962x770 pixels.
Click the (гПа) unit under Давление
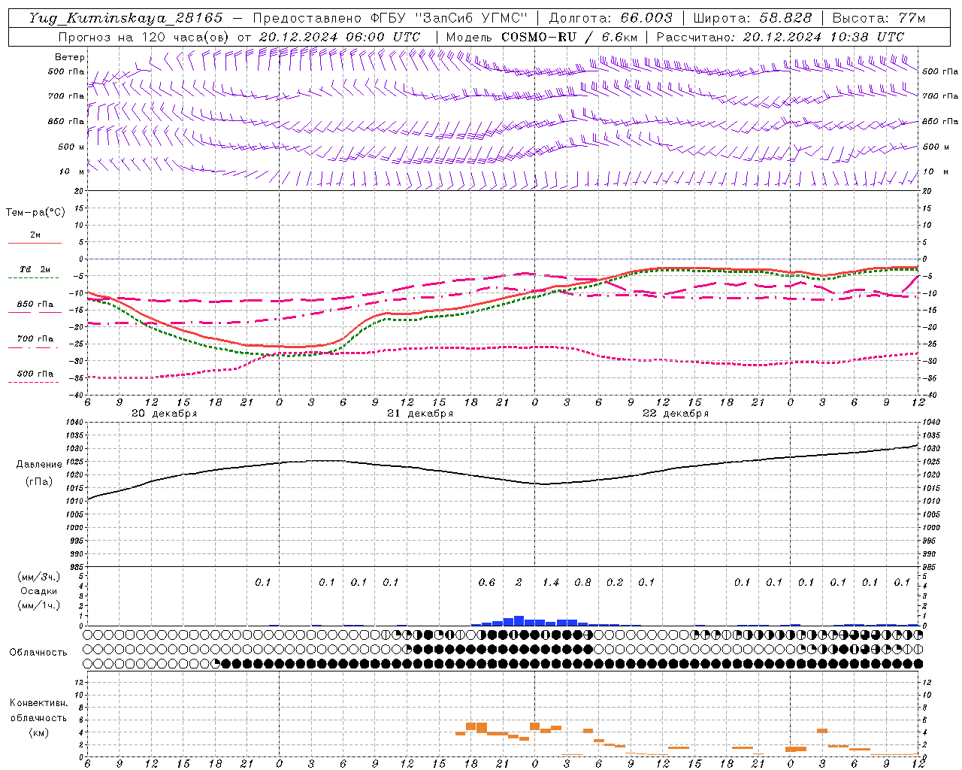coord(39,482)
